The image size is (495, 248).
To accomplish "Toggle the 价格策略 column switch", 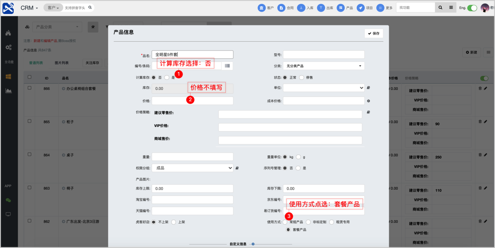I will 485,78.
